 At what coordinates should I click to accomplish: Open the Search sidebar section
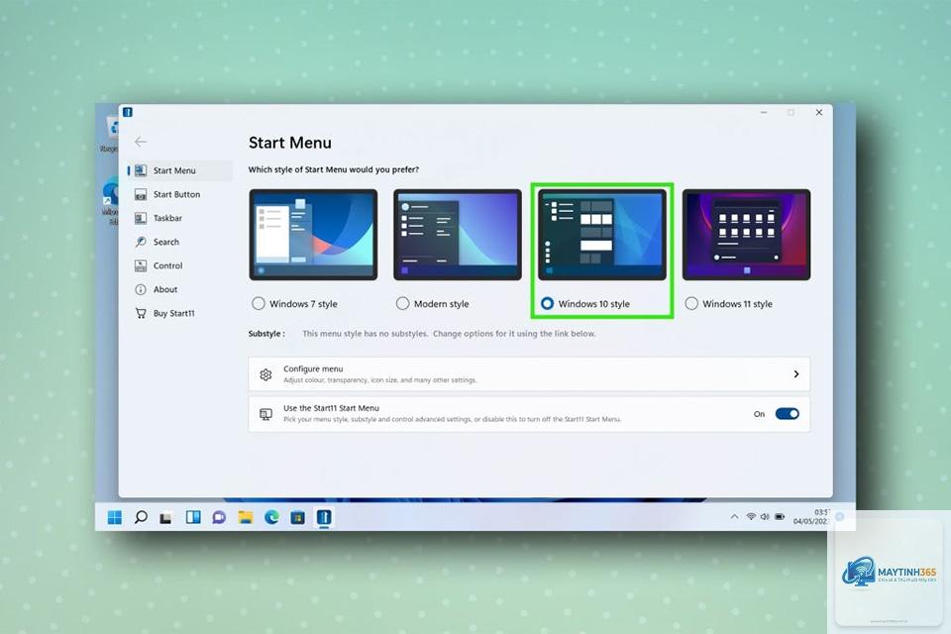(180, 242)
